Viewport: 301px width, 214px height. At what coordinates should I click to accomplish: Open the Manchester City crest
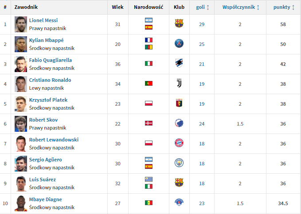point(179,163)
